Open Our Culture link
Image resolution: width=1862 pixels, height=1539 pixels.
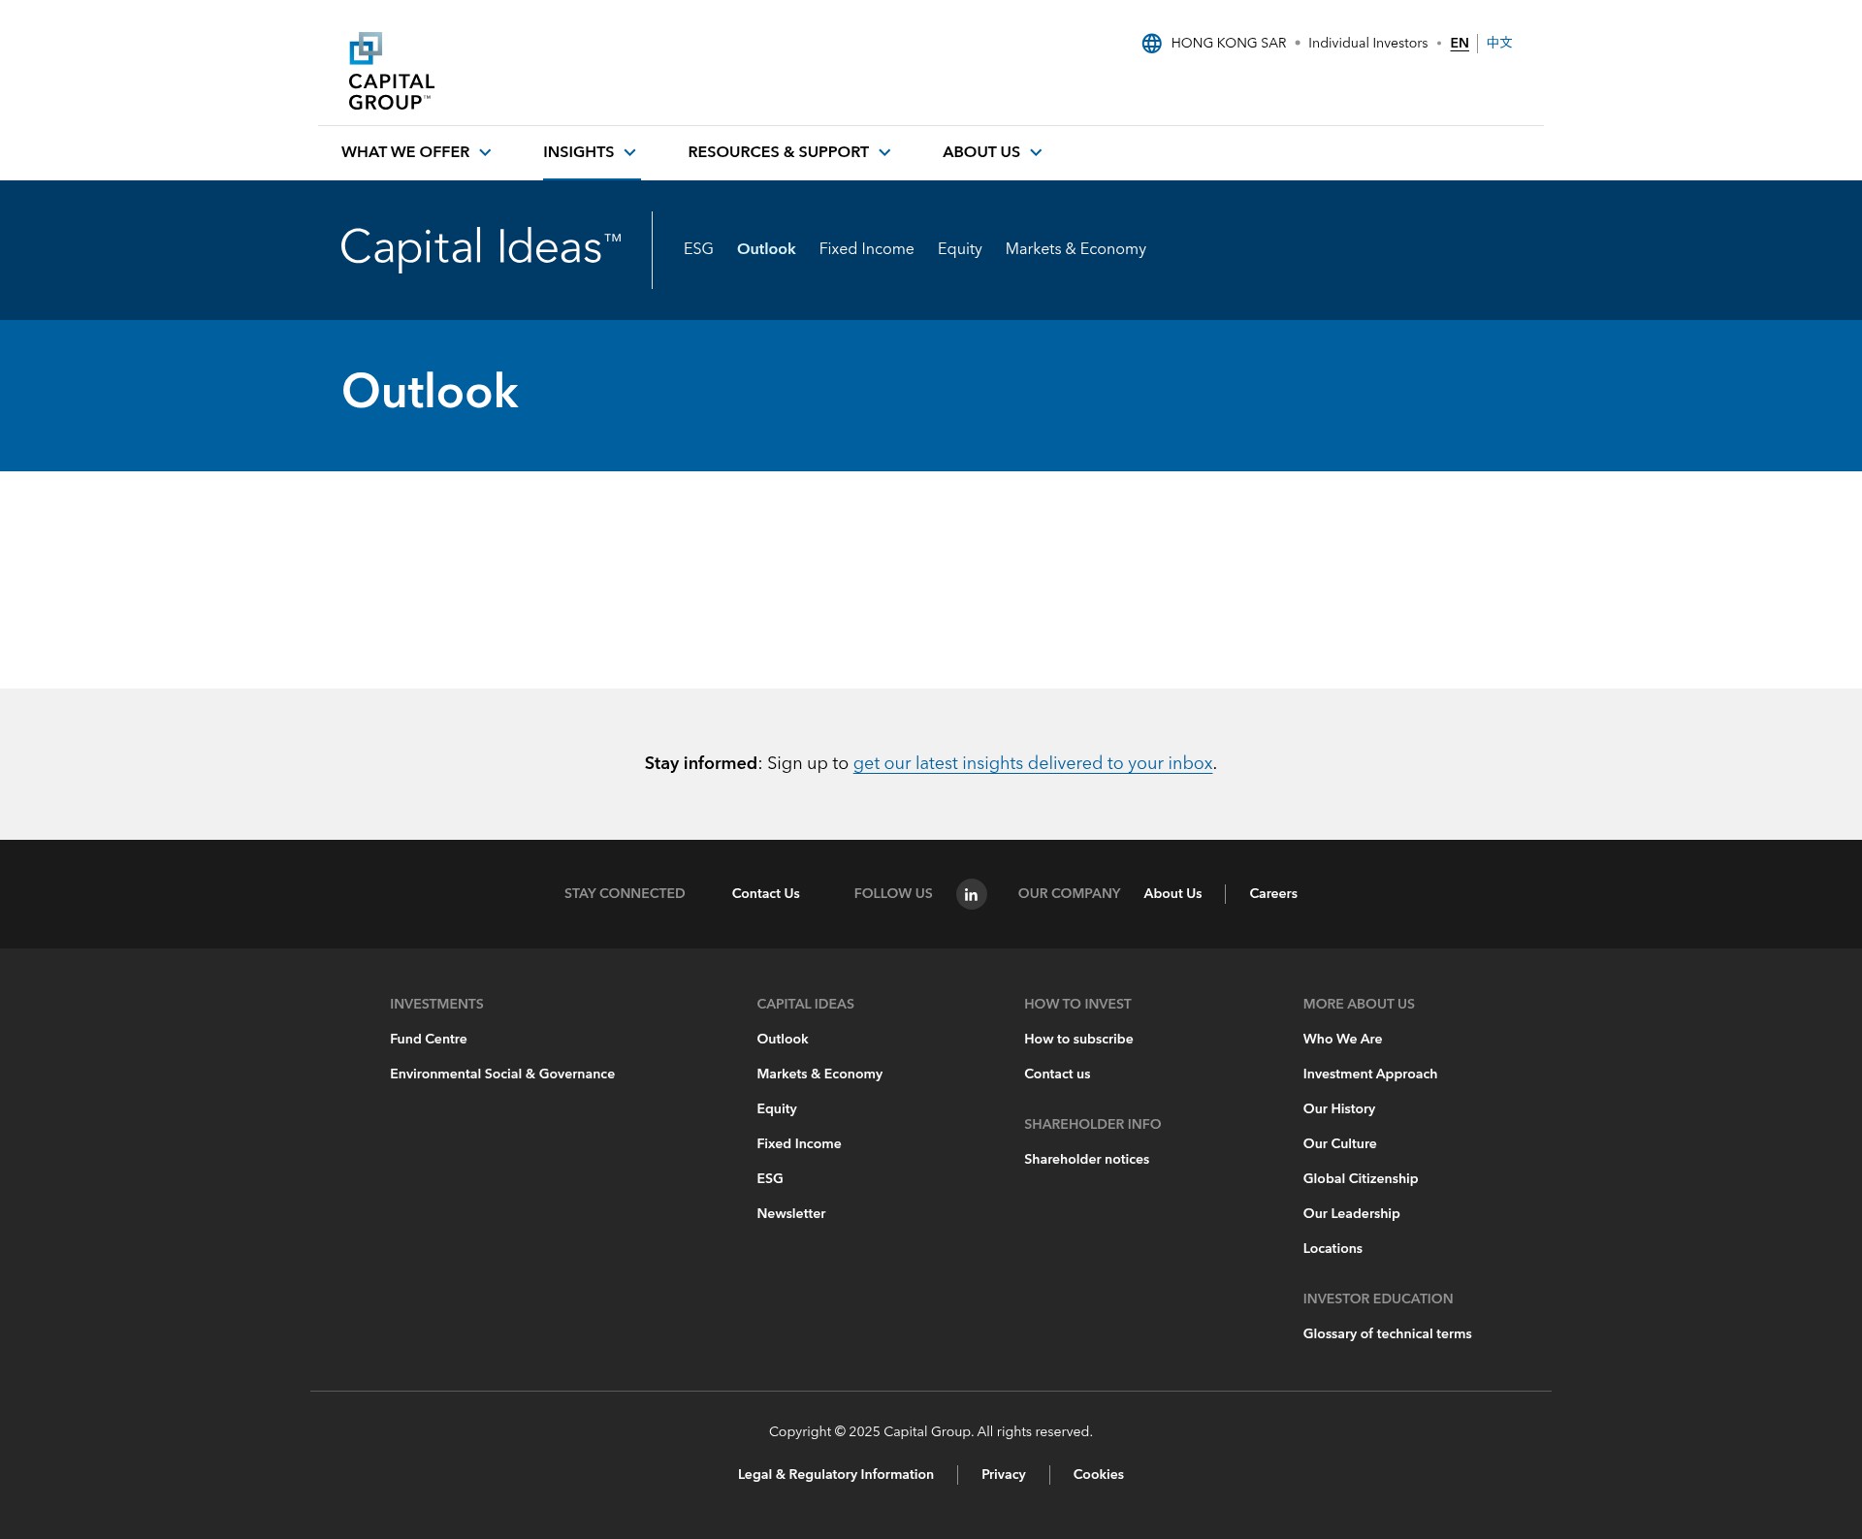1339,1143
